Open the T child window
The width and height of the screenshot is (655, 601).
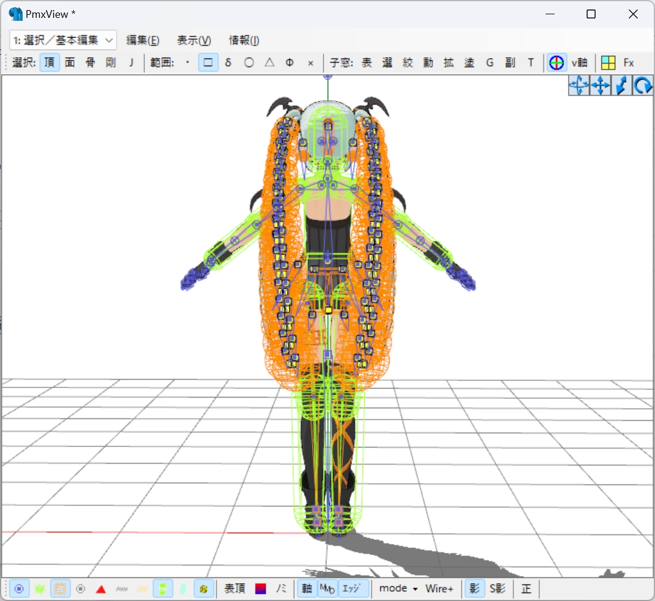click(531, 62)
